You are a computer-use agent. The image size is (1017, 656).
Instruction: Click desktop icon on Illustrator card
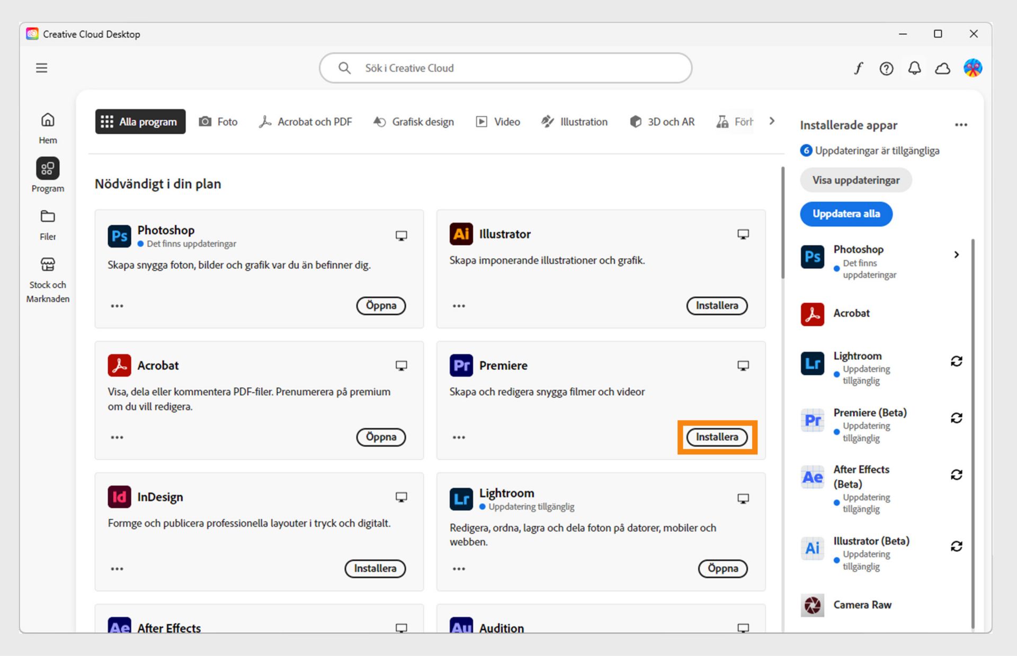[x=743, y=234]
